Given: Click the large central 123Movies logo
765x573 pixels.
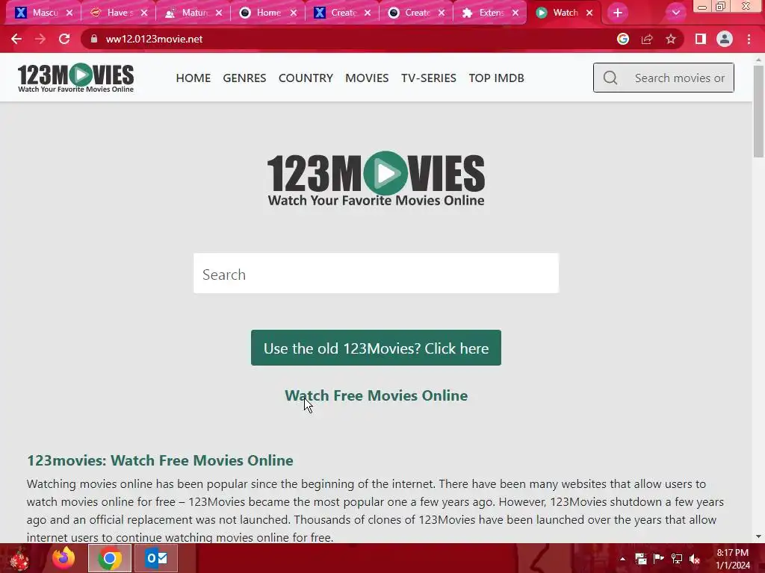Looking at the screenshot, I should [x=377, y=179].
